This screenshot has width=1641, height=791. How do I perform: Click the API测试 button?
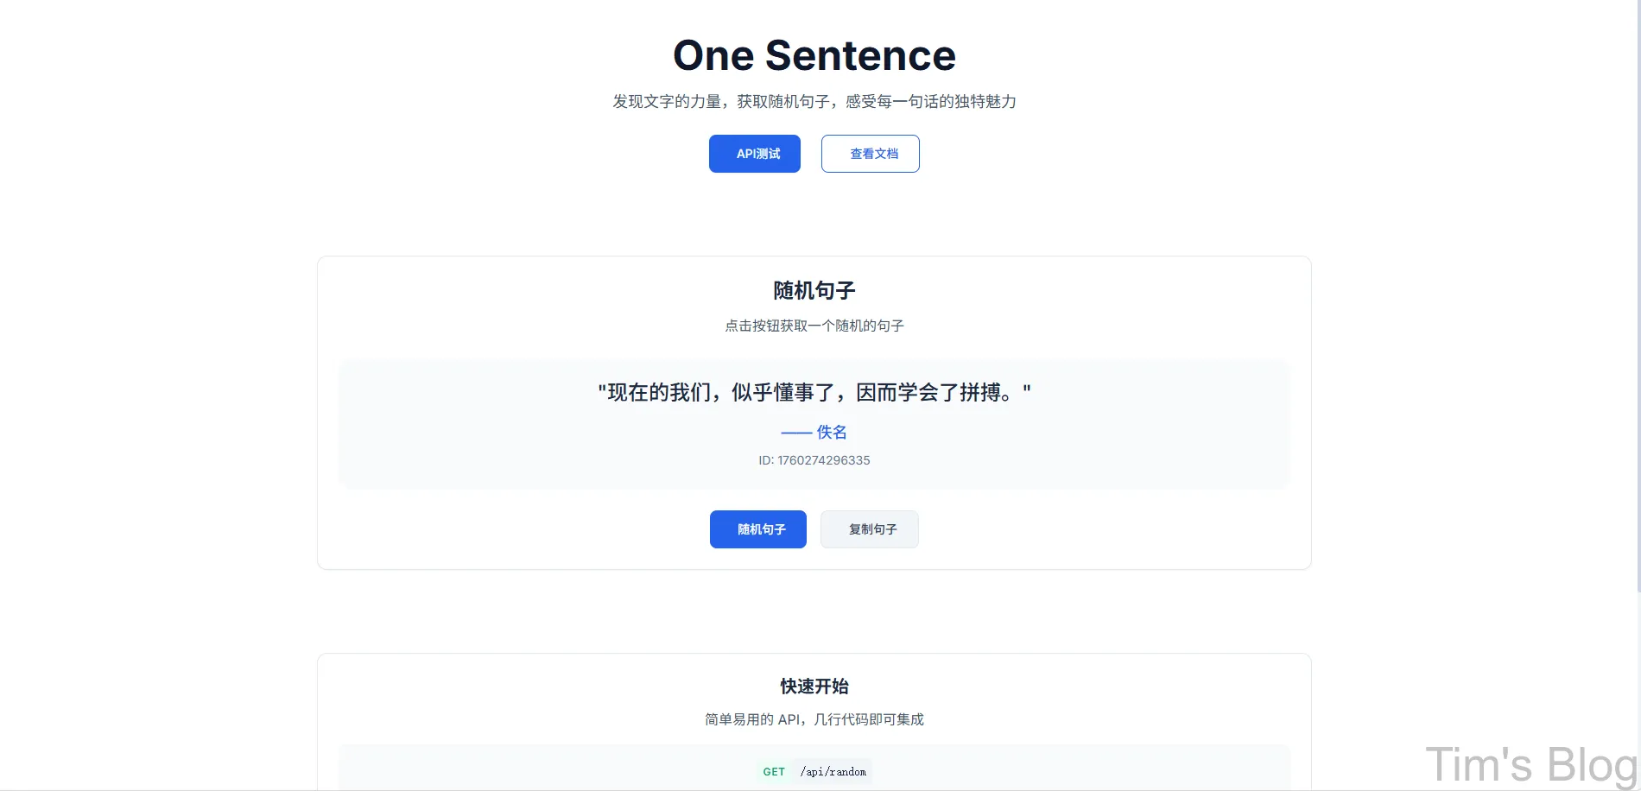754,153
